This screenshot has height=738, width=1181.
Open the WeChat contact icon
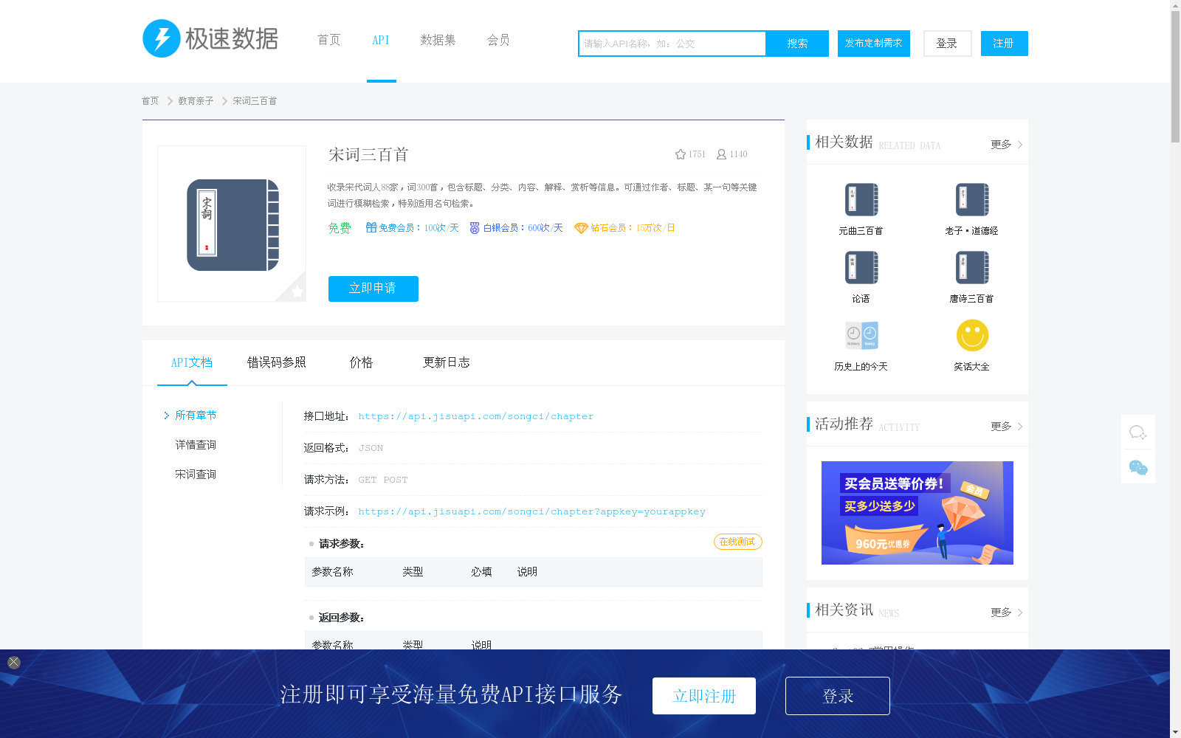click(x=1138, y=467)
